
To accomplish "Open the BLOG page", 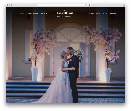I will pyautogui.click(x=105, y=13).
